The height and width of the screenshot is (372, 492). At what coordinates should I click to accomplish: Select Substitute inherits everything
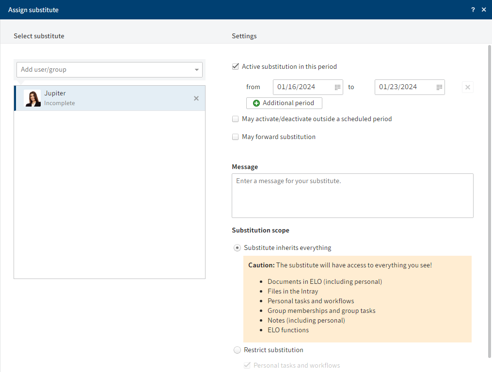click(x=237, y=248)
